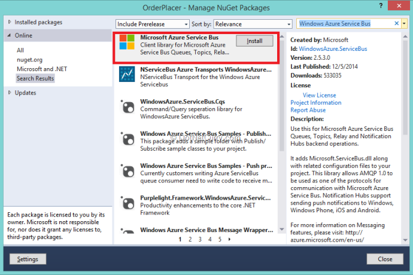The width and height of the screenshot is (413, 275).
Task: Select WindowsAzure.ServiceBus.Cqs package title
Action: (x=183, y=102)
